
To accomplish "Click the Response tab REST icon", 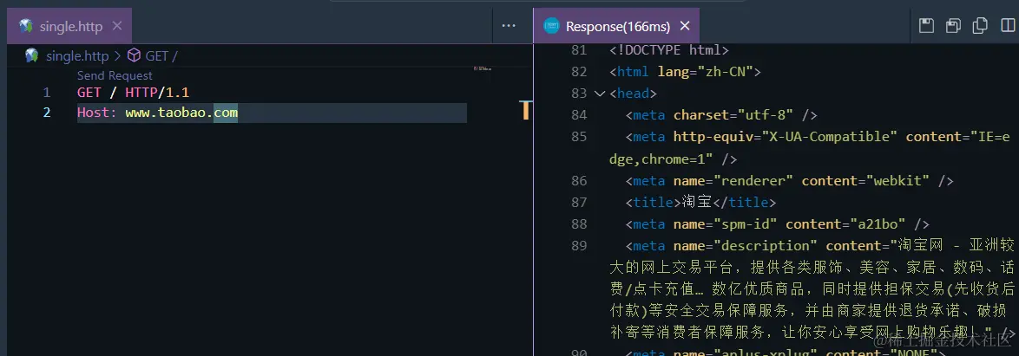I will point(552,26).
